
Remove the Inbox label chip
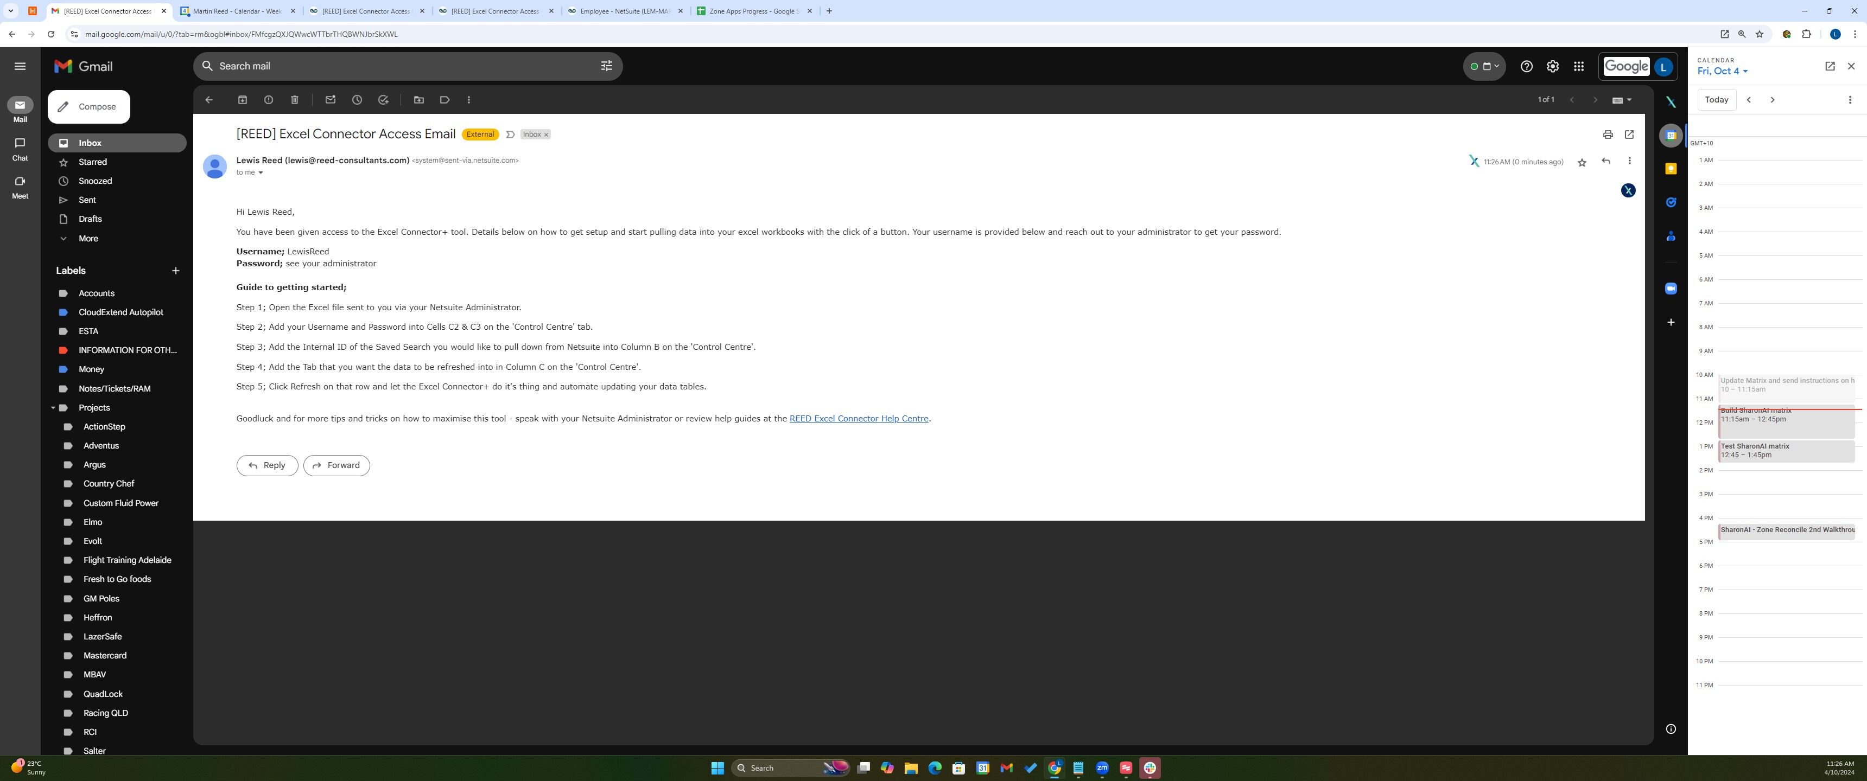point(547,135)
